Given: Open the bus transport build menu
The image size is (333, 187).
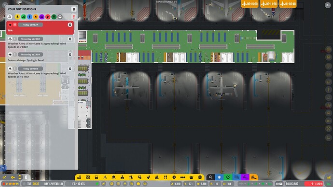Looking at the screenshot, I should (x=97, y=177).
